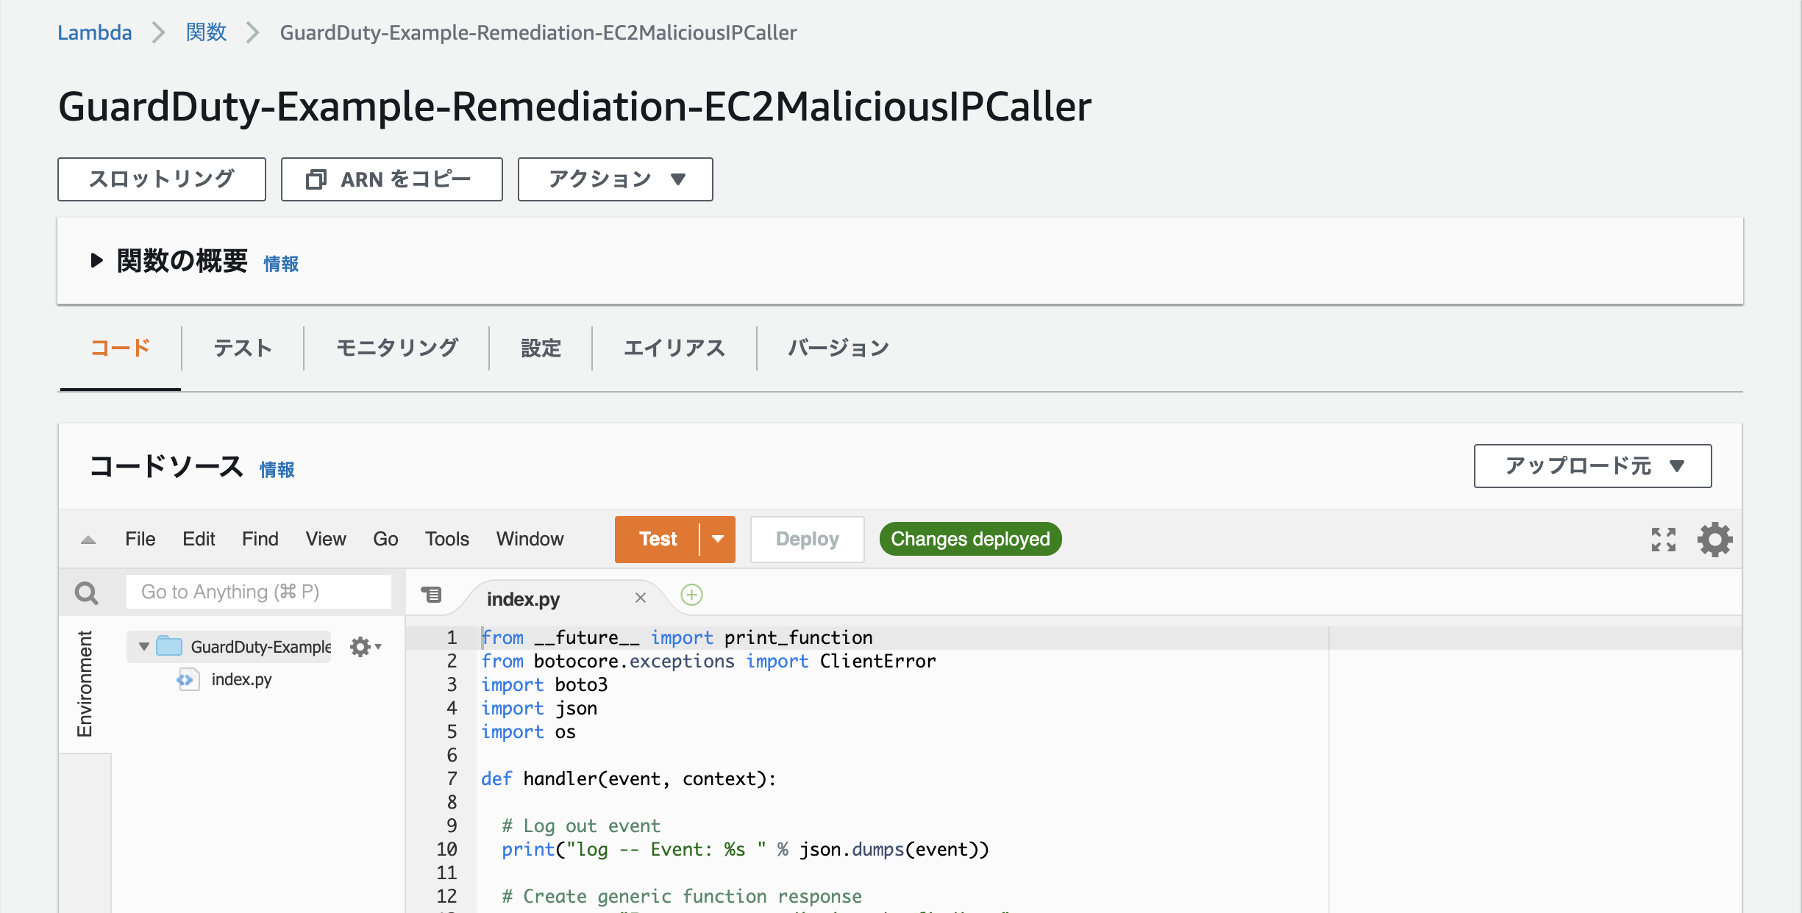Click the '# Log out event' comment line

[x=581, y=826]
